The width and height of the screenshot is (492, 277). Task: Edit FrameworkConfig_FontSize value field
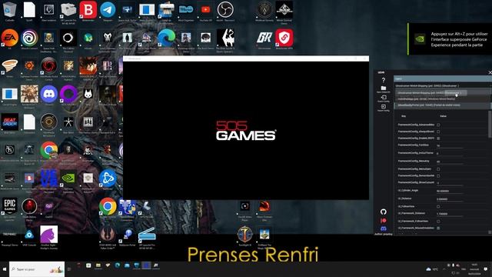coord(449,145)
